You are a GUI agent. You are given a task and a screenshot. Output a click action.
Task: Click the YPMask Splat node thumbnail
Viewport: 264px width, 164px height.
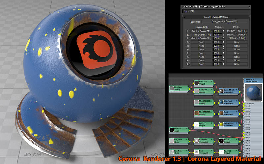tap(172, 130)
